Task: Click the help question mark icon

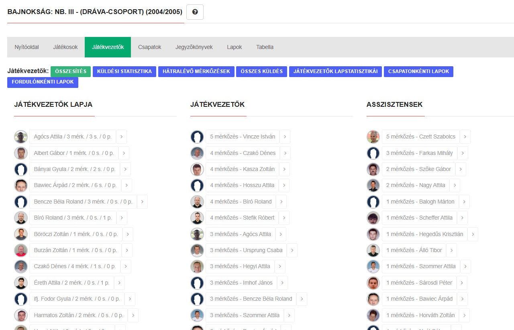Action: coord(195,12)
